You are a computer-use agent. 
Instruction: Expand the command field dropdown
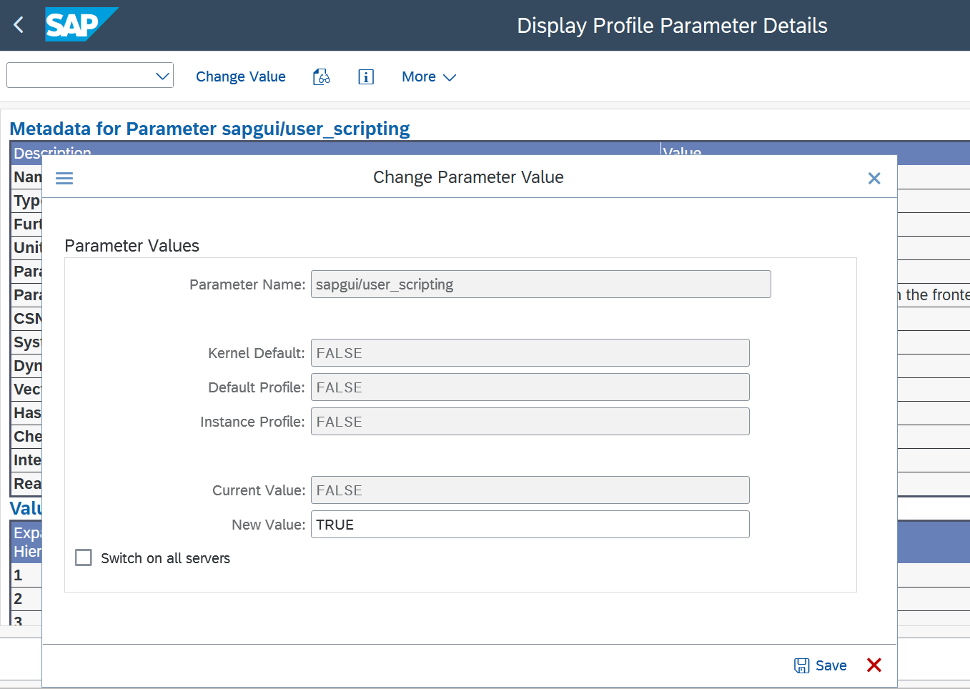tap(163, 76)
